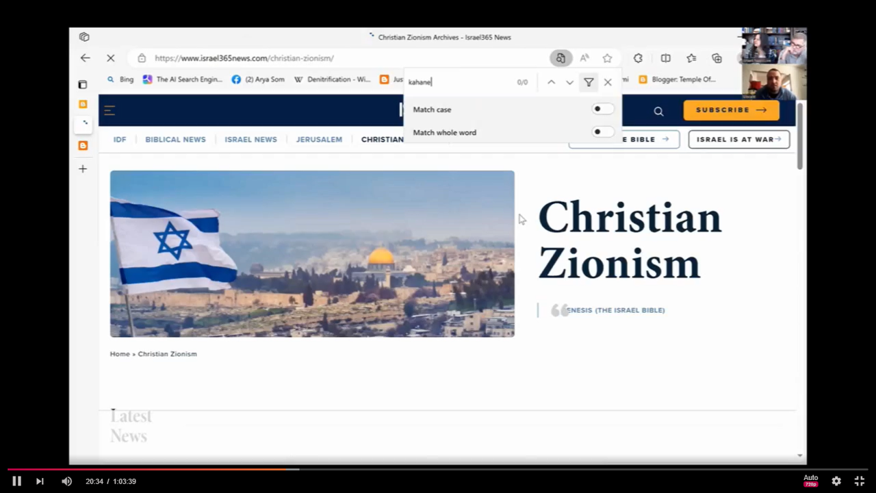Mute the video volume
Image resolution: width=876 pixels, height=493 pixels.
pos(66,481)
